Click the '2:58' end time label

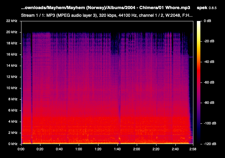click(x=193, y=149)
